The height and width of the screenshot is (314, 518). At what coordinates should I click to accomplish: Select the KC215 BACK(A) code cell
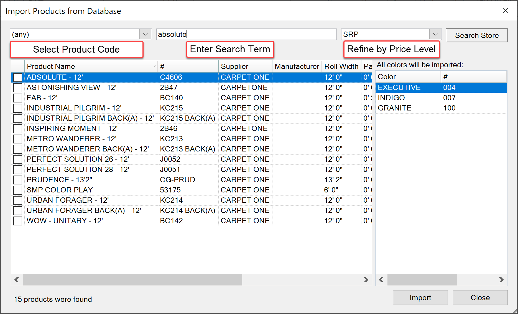point(188,118)
